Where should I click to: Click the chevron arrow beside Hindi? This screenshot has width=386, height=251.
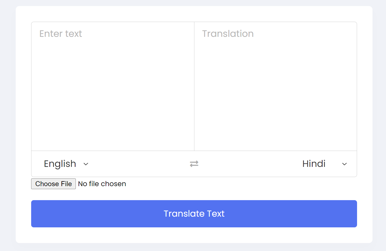click(344, 164)
